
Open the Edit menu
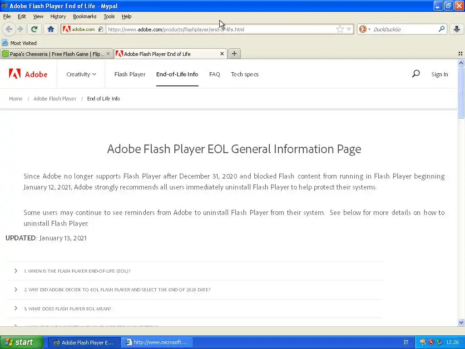point(22,16)
